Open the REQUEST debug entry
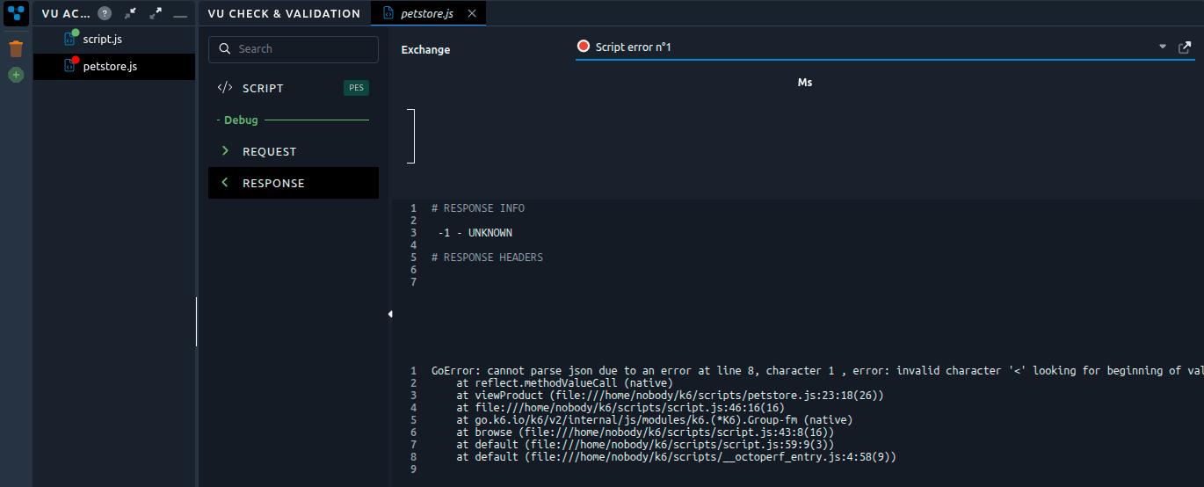The width and height of the screenshot is (1204, 487). tap(294, 151)
